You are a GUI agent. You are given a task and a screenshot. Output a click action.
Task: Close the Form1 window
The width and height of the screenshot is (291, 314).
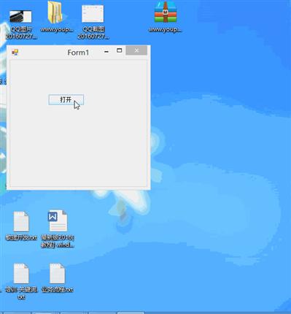[136, 50]
